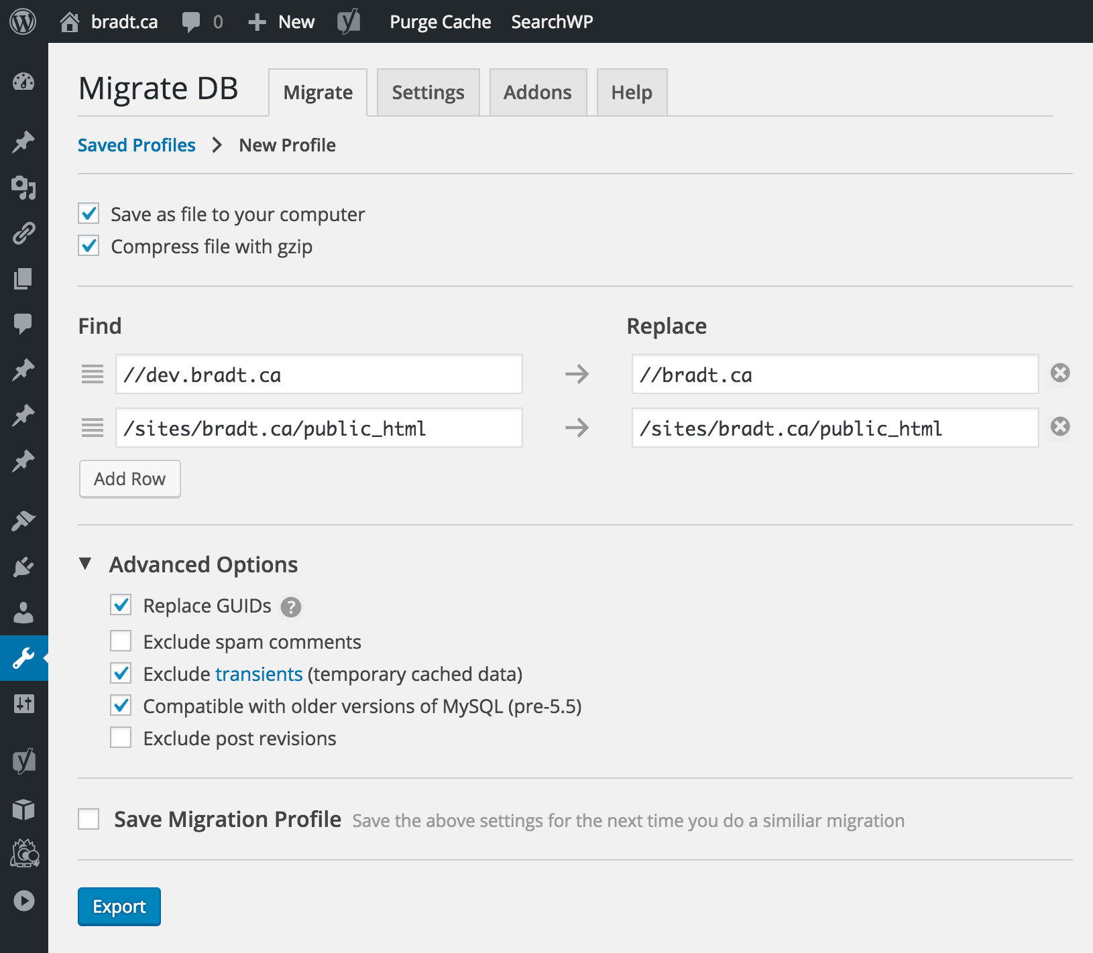Collapse the Advanced Options section

tap(86, 564)
